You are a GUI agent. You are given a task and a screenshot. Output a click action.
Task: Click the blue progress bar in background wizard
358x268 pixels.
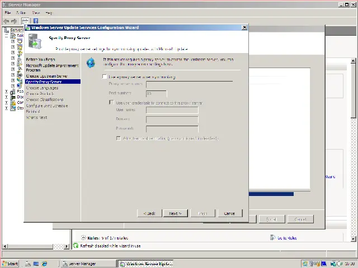[x=271, y=194]
